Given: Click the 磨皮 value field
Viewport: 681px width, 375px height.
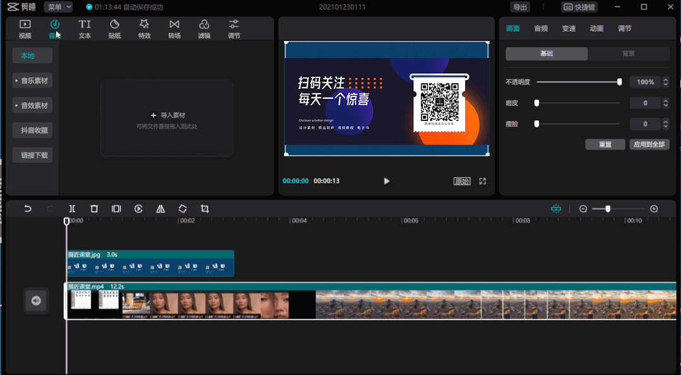Looking at the screenshot, I should (x=646, y=103).
